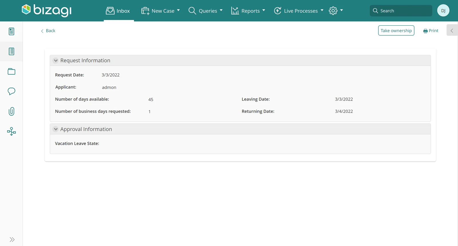458x246 pixels.
Task: Expand the left sidebar with double chevron
Action: coord(12,239)
